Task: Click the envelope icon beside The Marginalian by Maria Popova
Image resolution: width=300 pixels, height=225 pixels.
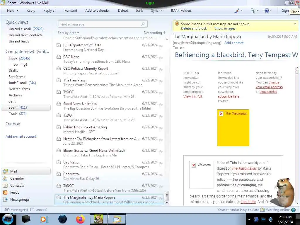Action: click(59, 197)
